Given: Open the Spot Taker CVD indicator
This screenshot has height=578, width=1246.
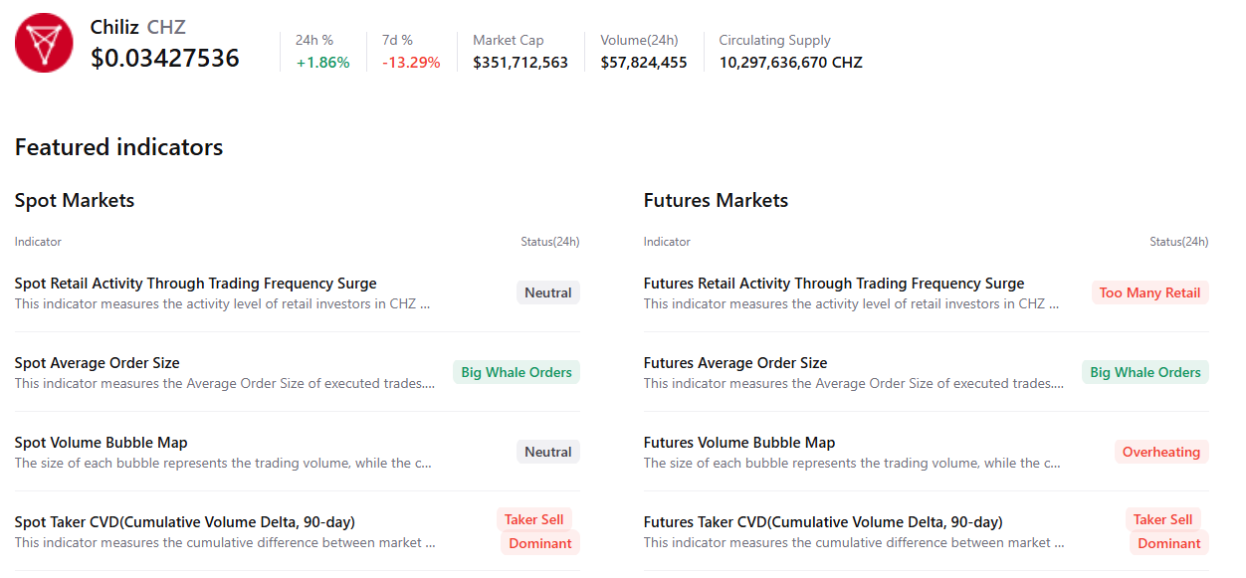Looking at the screenshot, I should tap(184, 522).
